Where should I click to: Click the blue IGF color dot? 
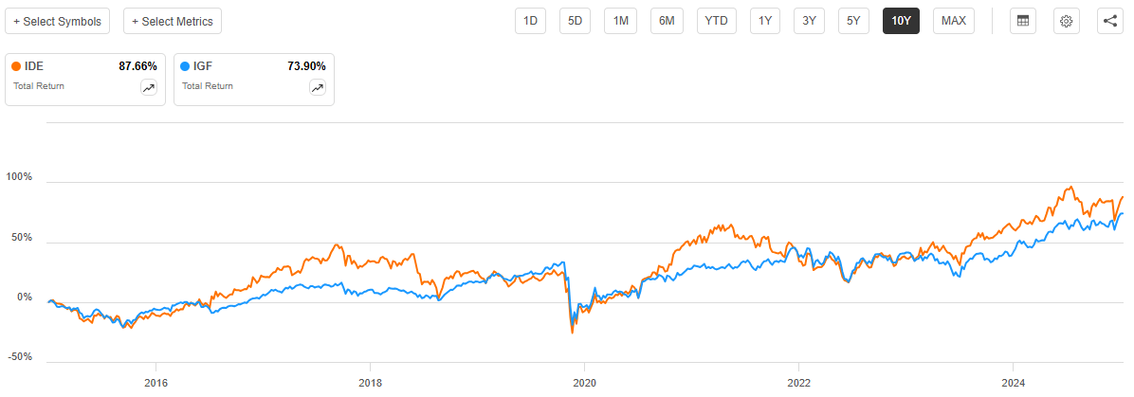[185, 66]
